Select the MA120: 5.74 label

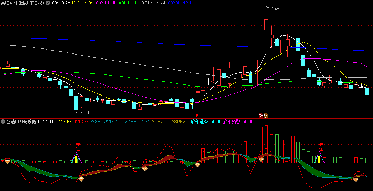click(x=153, y=3)
